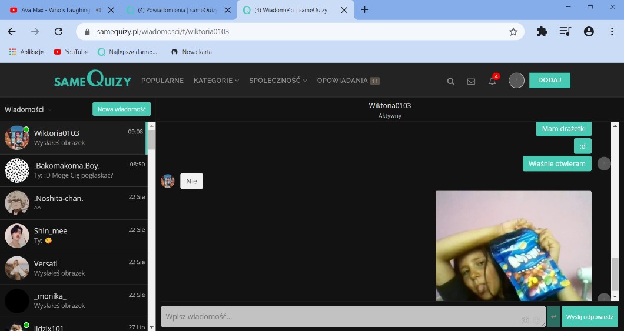The height and width of the screenshot is (331, 624).
Task: Open the messages envelope icon
Action: point(471,82)
